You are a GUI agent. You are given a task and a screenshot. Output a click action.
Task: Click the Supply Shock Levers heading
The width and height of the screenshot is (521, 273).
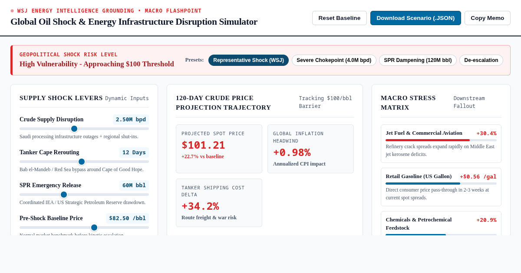coord(61,98)
